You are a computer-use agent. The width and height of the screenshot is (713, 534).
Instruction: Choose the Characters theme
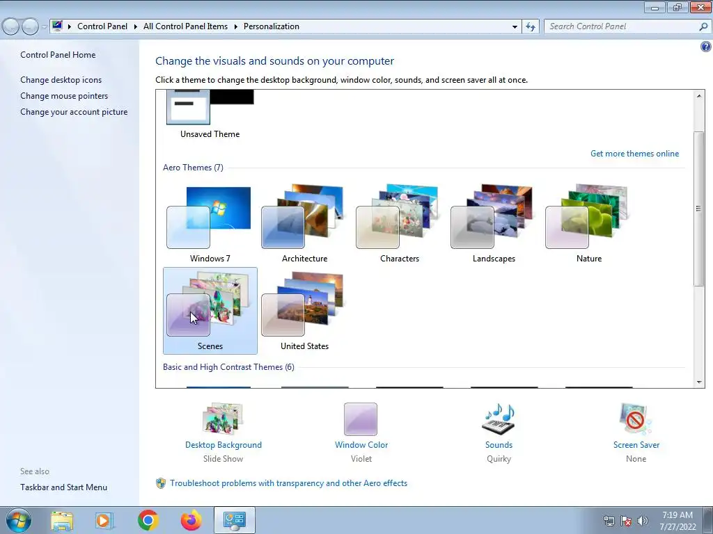pos(399,223)
